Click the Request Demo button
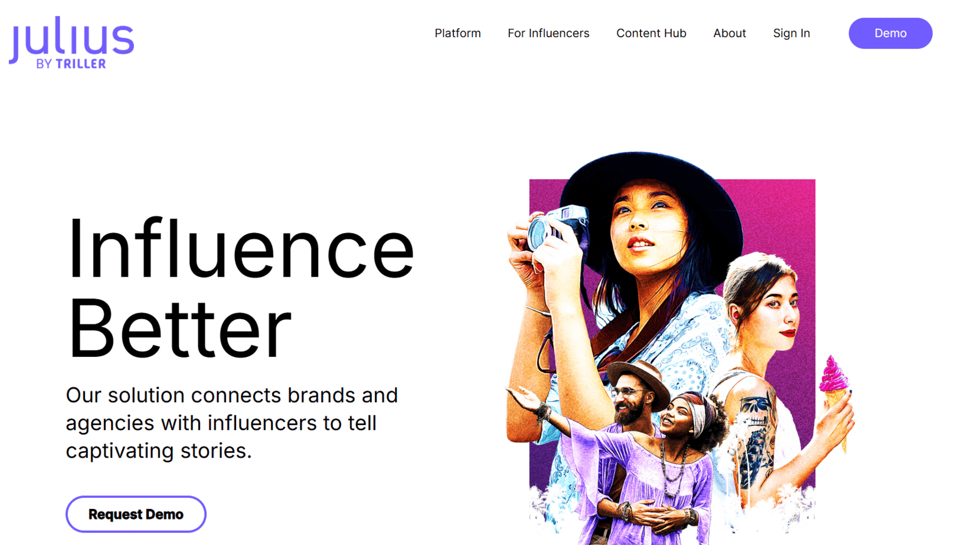Screen dimensions: 961x545 pyautogui.click(x=135, y=514)
